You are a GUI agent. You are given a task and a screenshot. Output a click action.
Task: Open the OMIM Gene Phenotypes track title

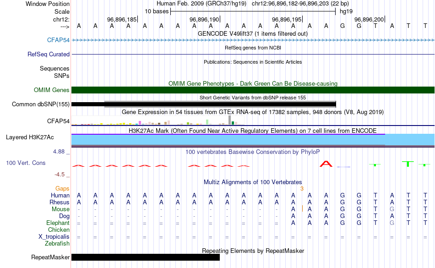[253, 83]
